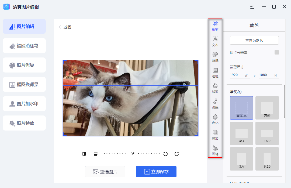291x188 pixels.
Task: Click the crop panel vertical scrollbar
Action: [284, 102]
